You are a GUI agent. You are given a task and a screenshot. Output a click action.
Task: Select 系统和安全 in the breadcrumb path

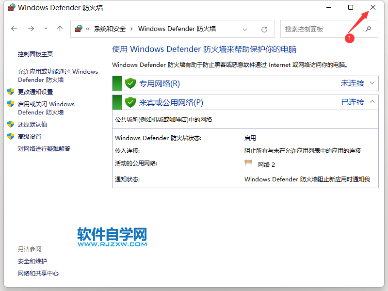(x=110, y=29)
